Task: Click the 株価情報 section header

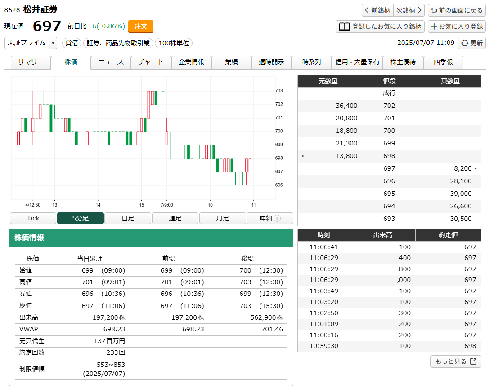Action: click(151, 238)
